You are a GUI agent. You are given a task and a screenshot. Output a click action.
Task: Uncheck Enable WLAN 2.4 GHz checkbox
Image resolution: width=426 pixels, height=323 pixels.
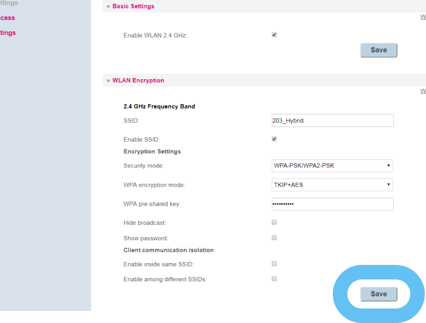point(274,35)
